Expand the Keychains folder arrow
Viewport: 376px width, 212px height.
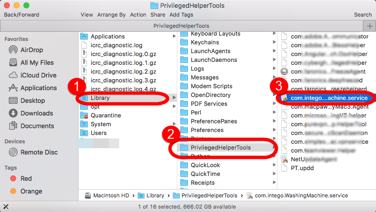pyautogui.click(x=274, y=42)
